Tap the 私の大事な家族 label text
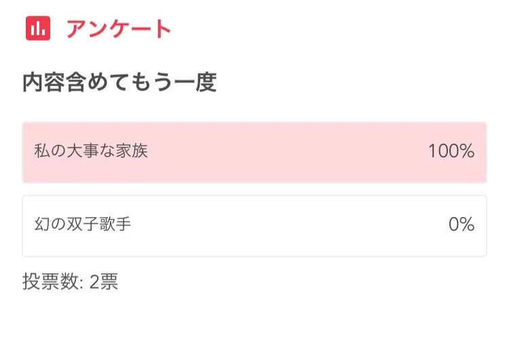Viewport: 509px width, 337px height. click(91, 151)
